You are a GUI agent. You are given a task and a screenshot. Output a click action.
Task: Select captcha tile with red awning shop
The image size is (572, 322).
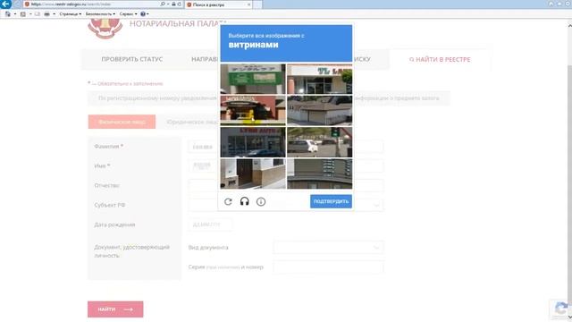coord(253,110)
